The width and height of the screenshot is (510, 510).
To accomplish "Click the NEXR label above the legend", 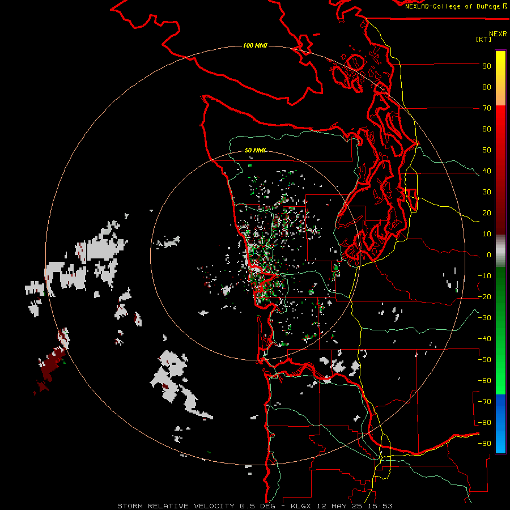I will [498, 34].
